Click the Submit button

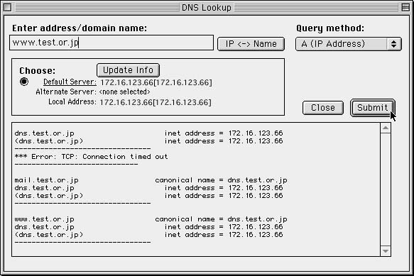[373, 108]
